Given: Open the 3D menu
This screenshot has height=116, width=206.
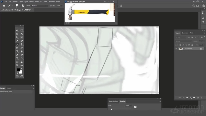Looking at the screenshot, I should (x=41, y=2).
